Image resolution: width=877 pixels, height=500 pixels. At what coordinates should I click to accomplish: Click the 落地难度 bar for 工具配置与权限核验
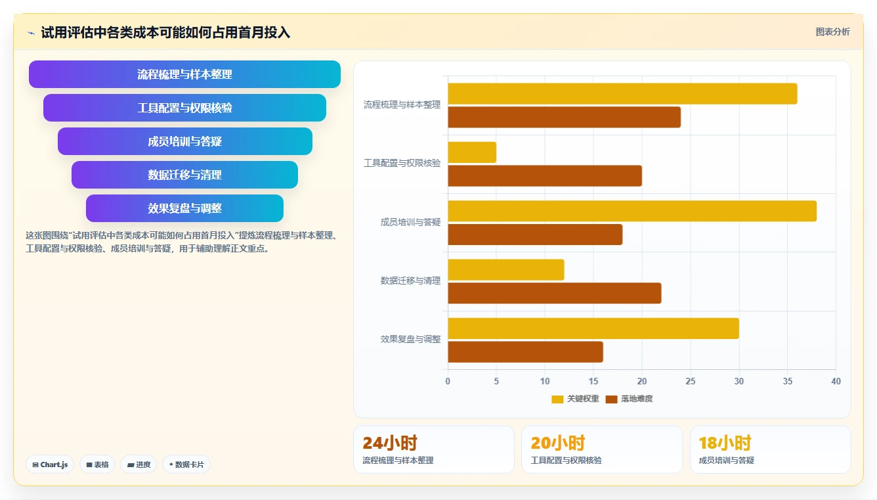point(545,176)
